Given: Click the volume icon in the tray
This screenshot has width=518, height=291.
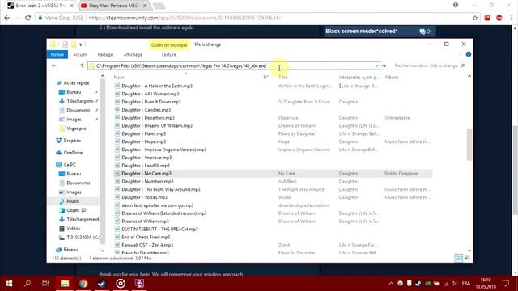Looking at the screenshot, I should point(454,284).
